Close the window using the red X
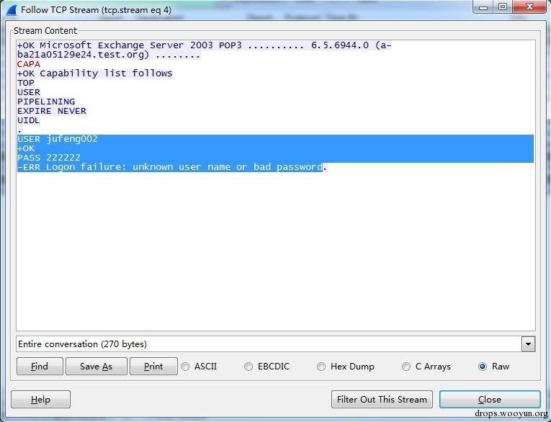The width and height of the screenshot is (551, 422). click(529, 8)
